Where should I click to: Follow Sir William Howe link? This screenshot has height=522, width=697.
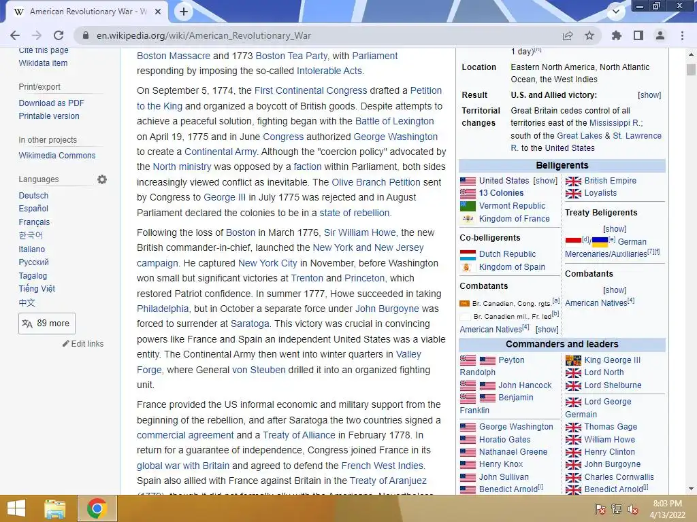(359, 232)
